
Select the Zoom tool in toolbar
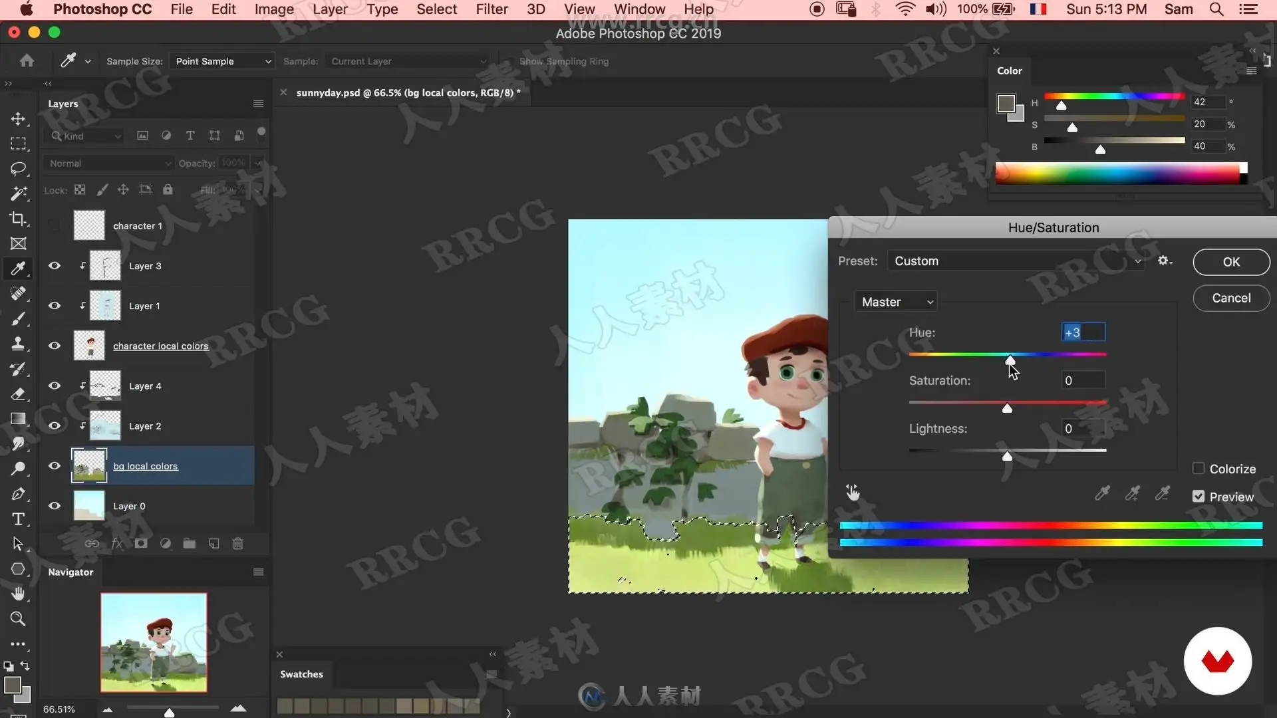coord(18,619)
